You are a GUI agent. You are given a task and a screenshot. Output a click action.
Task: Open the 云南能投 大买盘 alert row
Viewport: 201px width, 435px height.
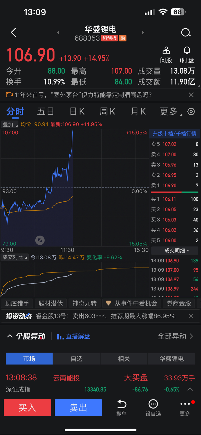(x=100, y=378)
